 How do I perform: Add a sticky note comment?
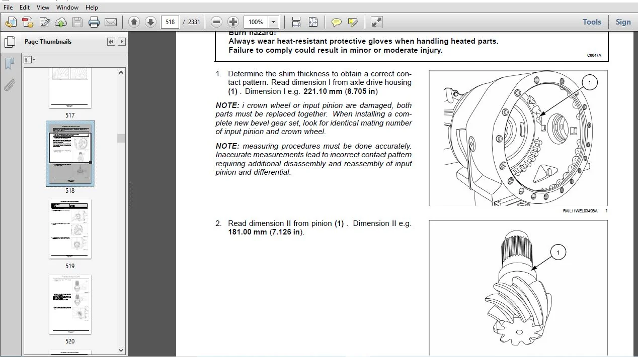(337, 22)
